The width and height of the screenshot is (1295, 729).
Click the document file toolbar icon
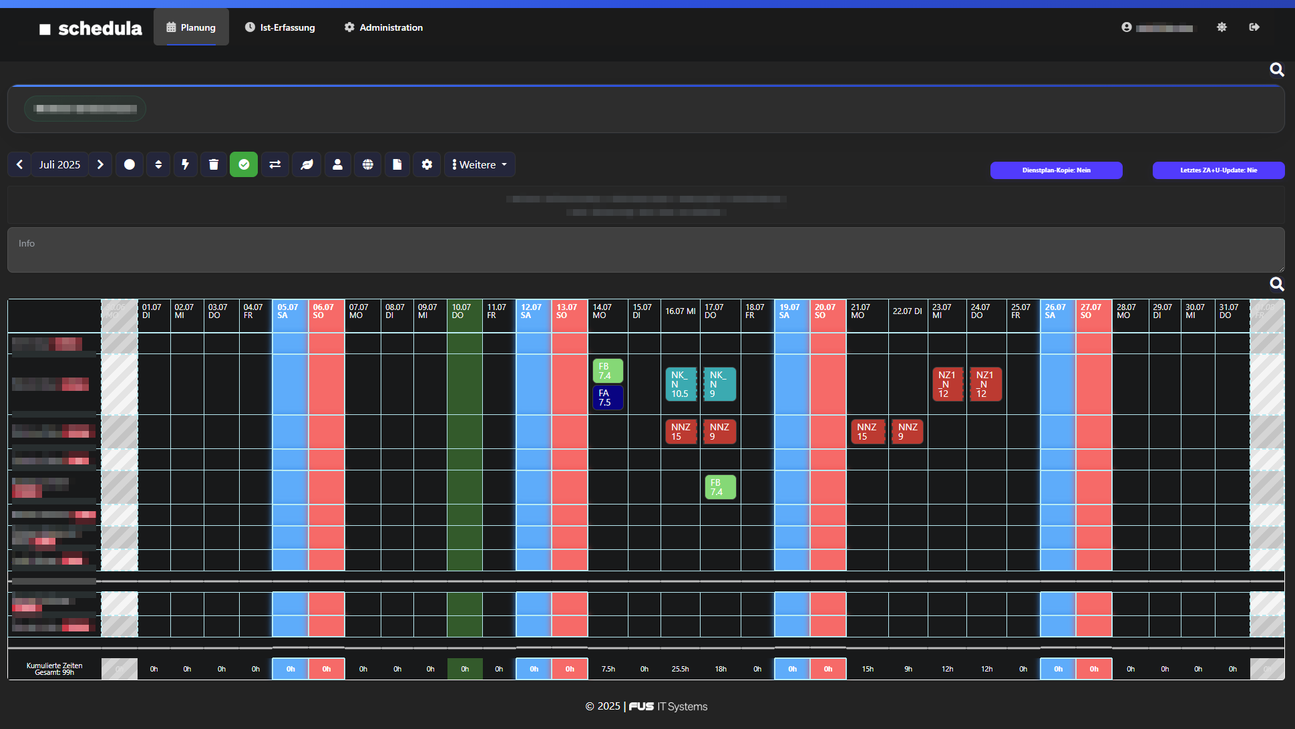click(397, 164)
